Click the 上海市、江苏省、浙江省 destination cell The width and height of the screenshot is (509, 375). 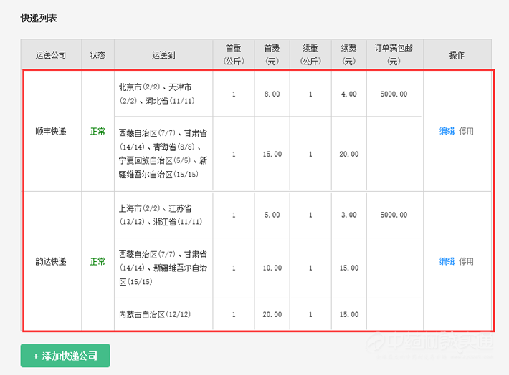pos(163,215)
